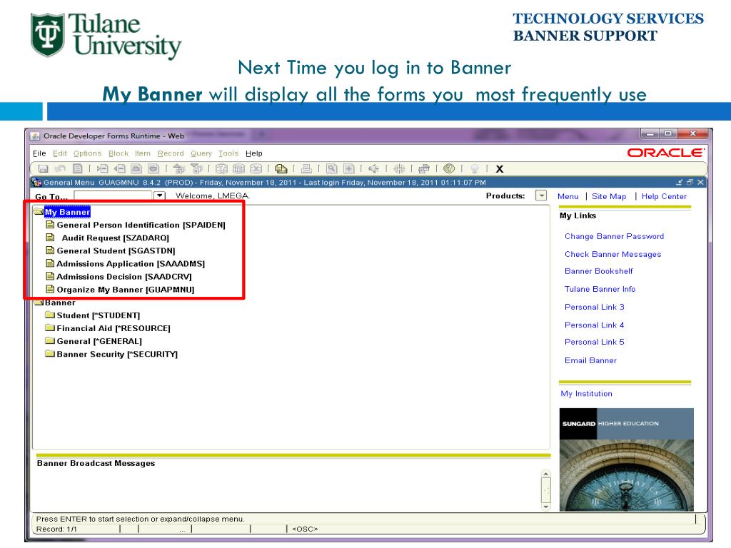Expand the Financial Aid [*RESOURCE] folder
731x548 pixels.
pos(50,328)
